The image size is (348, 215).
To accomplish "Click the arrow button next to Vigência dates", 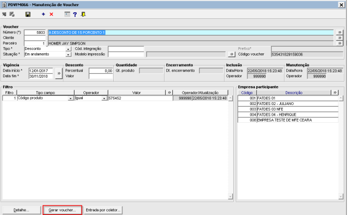I will coord(59,73).
